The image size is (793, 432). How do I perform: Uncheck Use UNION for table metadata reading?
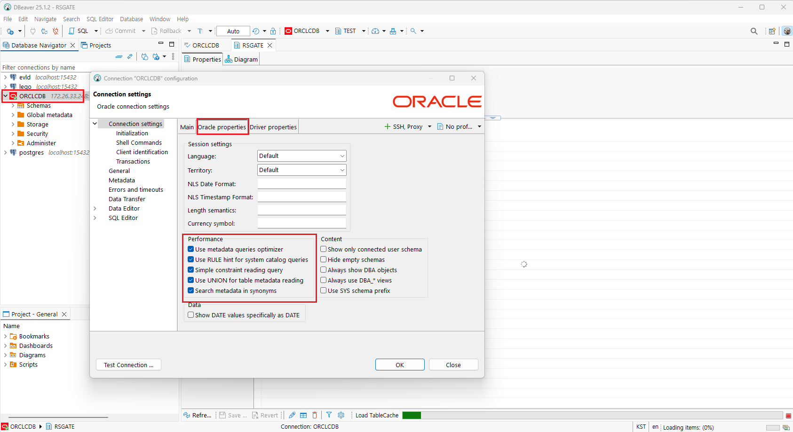(191, 280)
